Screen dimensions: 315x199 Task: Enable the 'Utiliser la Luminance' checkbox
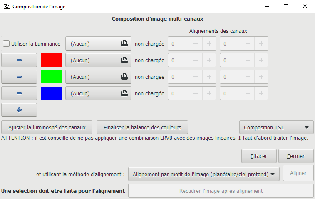pyautogui.click(x=6, y=44)
